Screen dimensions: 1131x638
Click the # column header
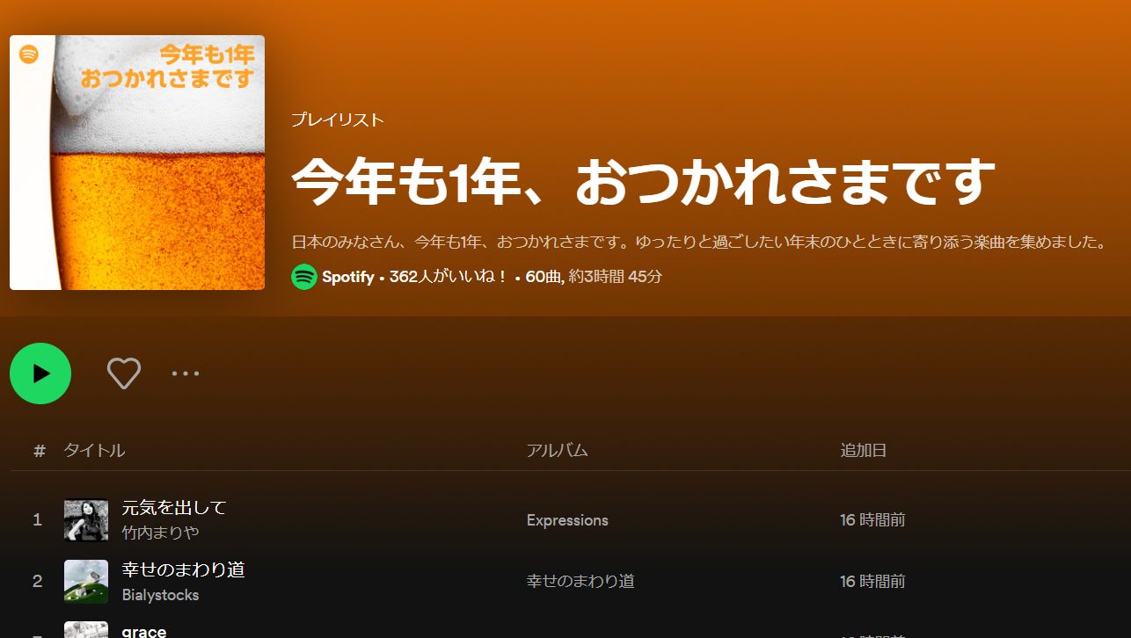point(39,451)
